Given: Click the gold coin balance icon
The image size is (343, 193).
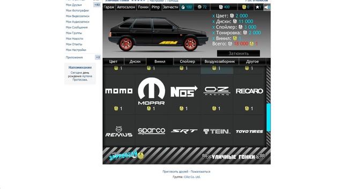Looking at the screenshot, I should (244, 7).
